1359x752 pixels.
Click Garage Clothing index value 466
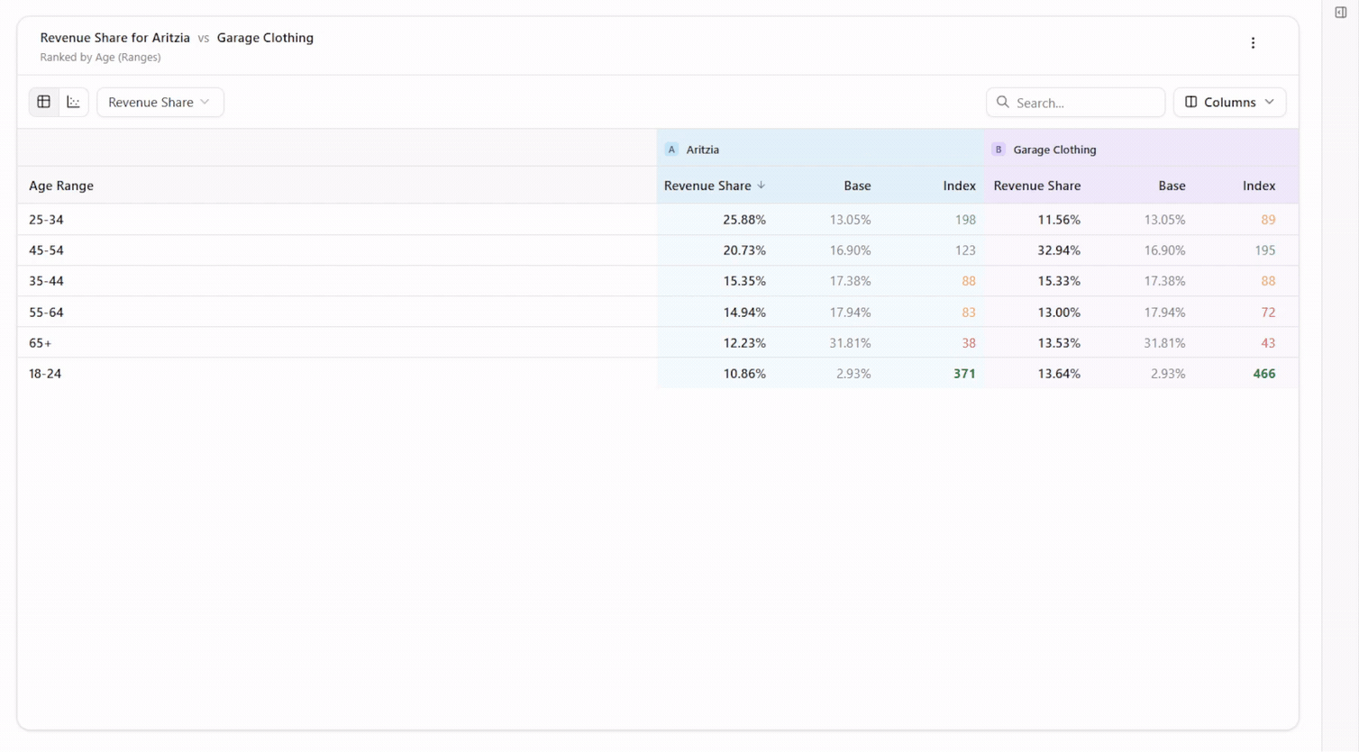(1264, 374)
